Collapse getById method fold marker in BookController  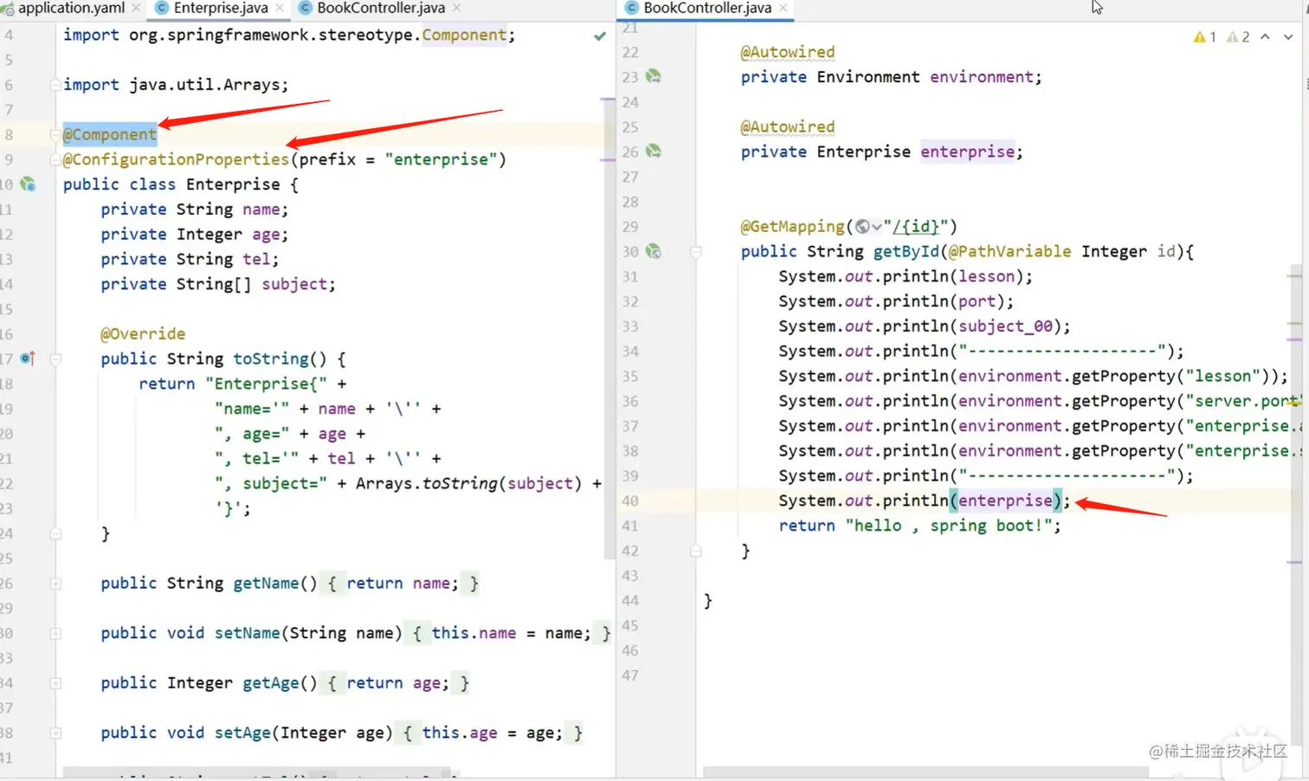695,252
